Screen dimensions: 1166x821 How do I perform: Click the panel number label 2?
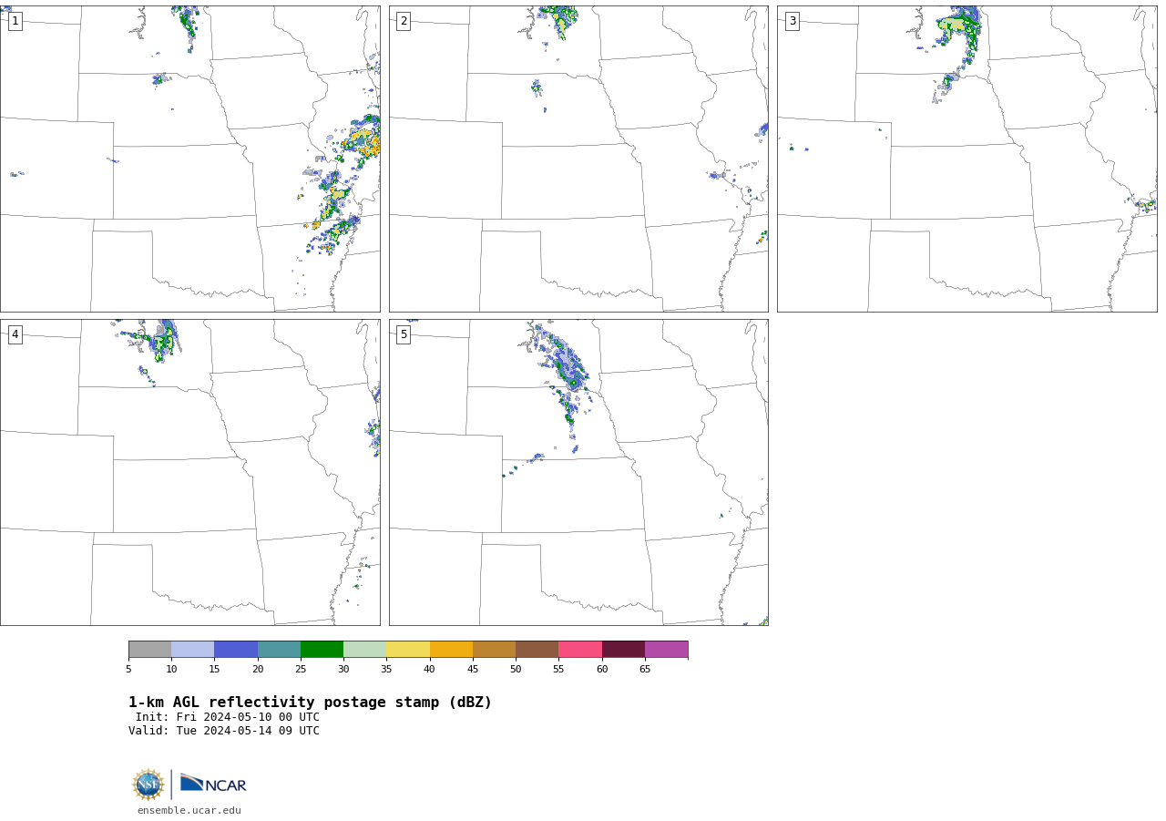click(x=404, y=21)
